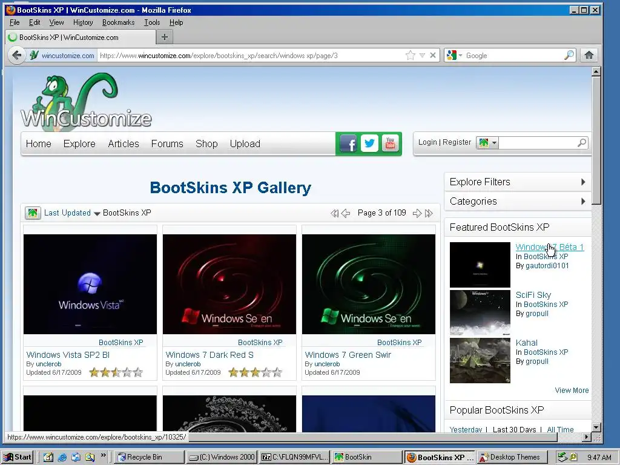The image size is (620, 465).
Task: Expand the Explore Filters panel
Action: click(x=518, y=182)
